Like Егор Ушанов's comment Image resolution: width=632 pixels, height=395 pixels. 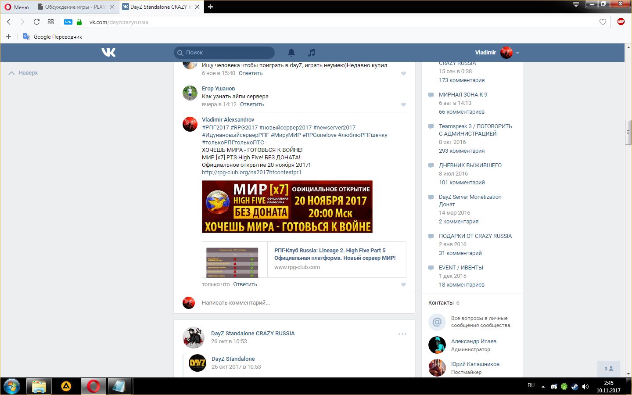click(403, 105)
